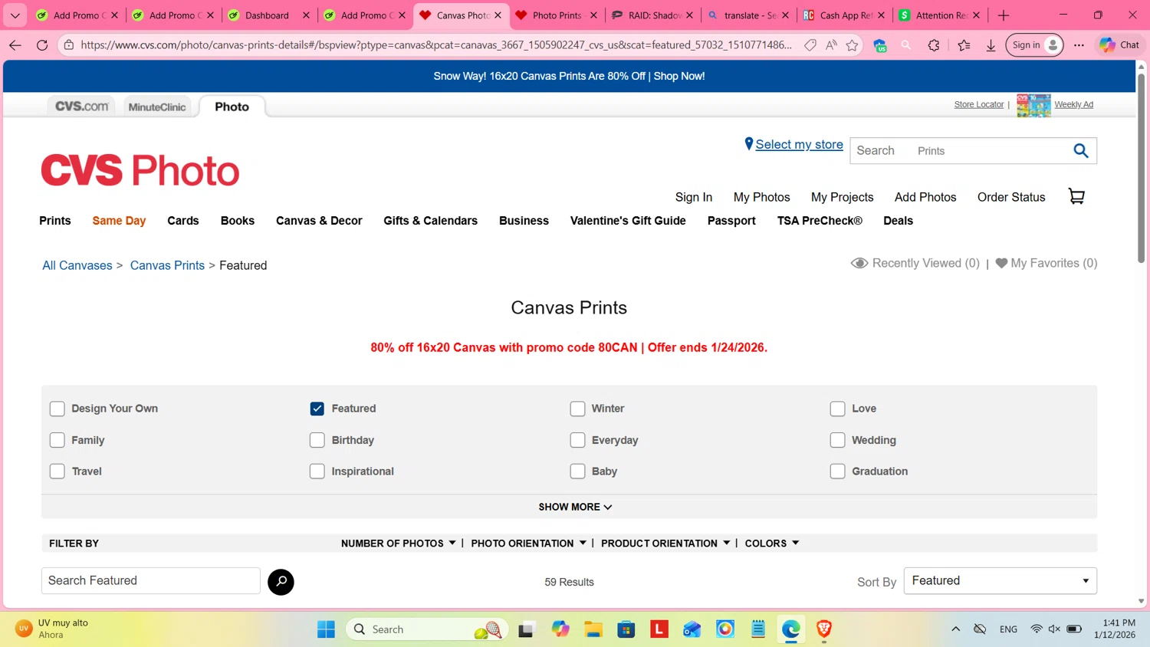Check the Design Your Own checkbox
Screen dimensions: 1150x647
point(57,409)
